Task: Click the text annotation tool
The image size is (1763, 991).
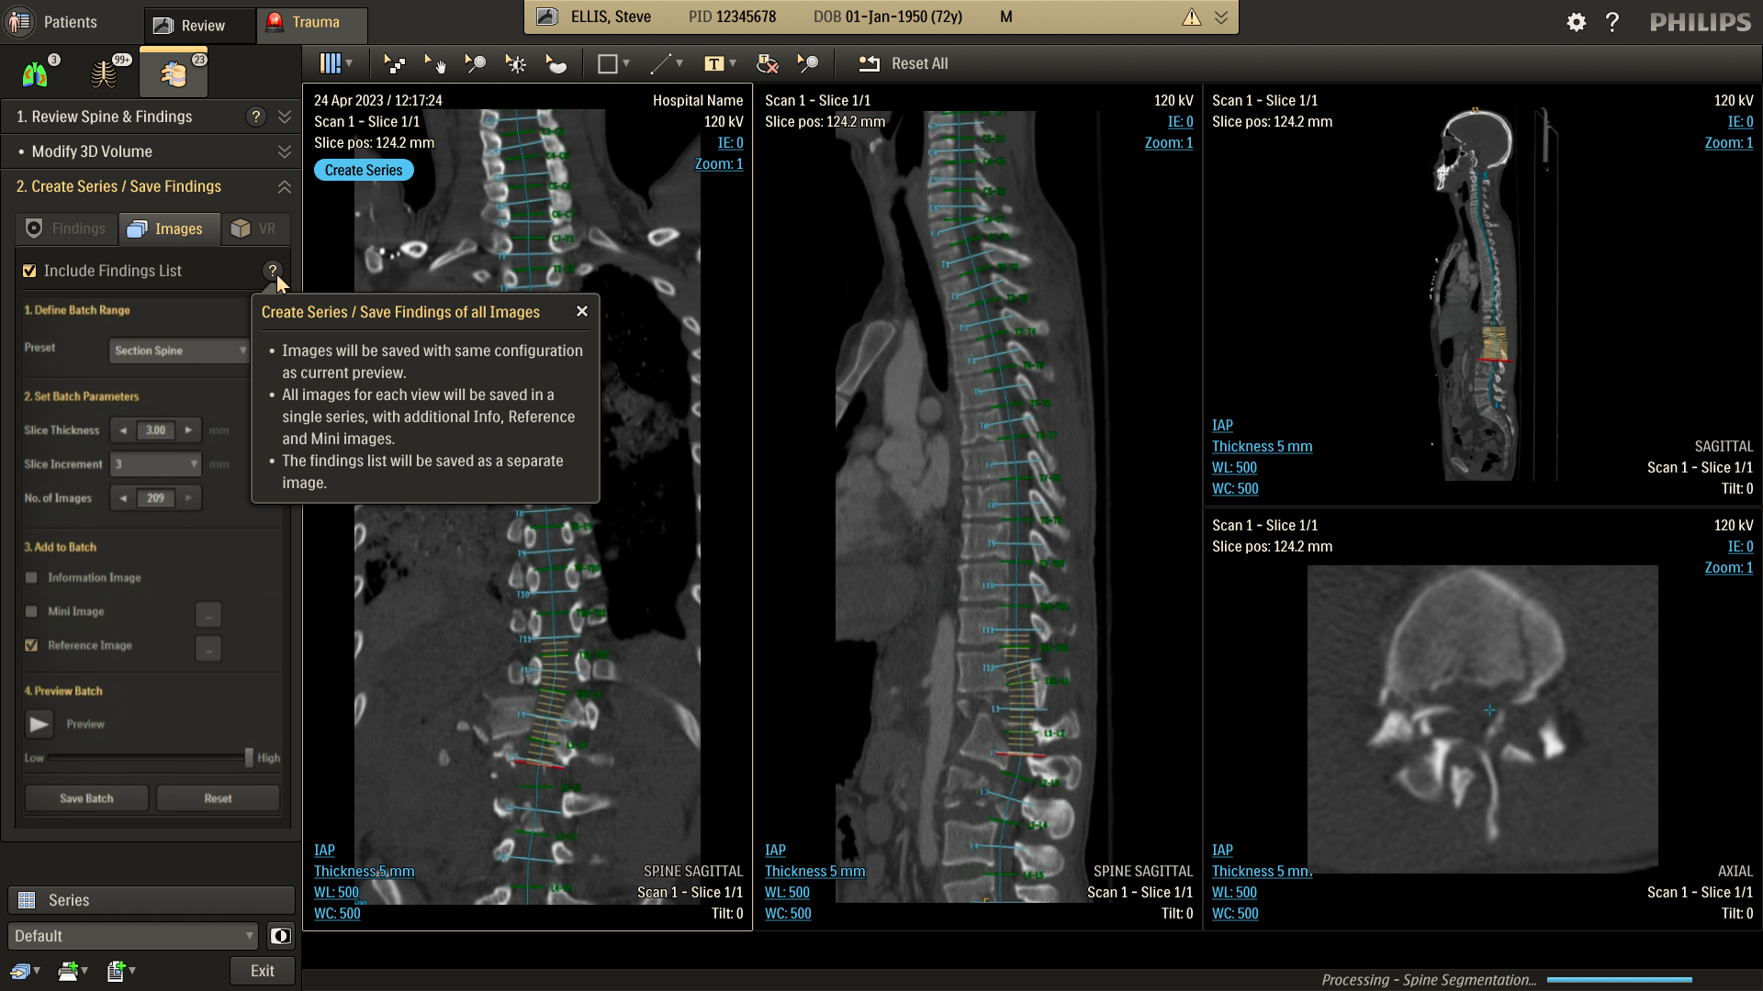Action: [x=714, y=63]
